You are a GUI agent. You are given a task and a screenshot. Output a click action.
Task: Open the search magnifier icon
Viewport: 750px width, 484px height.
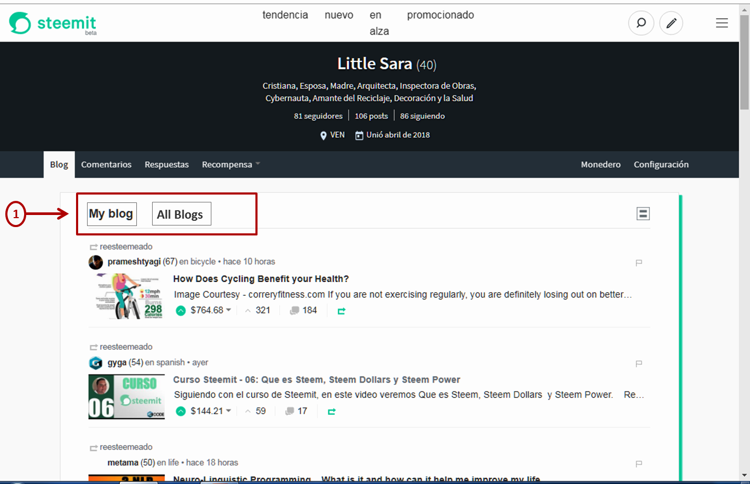(641, 23)
